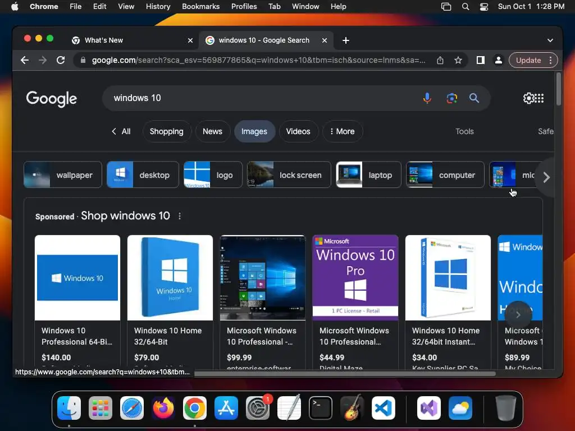
Task: Launch Firefox from the dock
Action: [163, 408]
